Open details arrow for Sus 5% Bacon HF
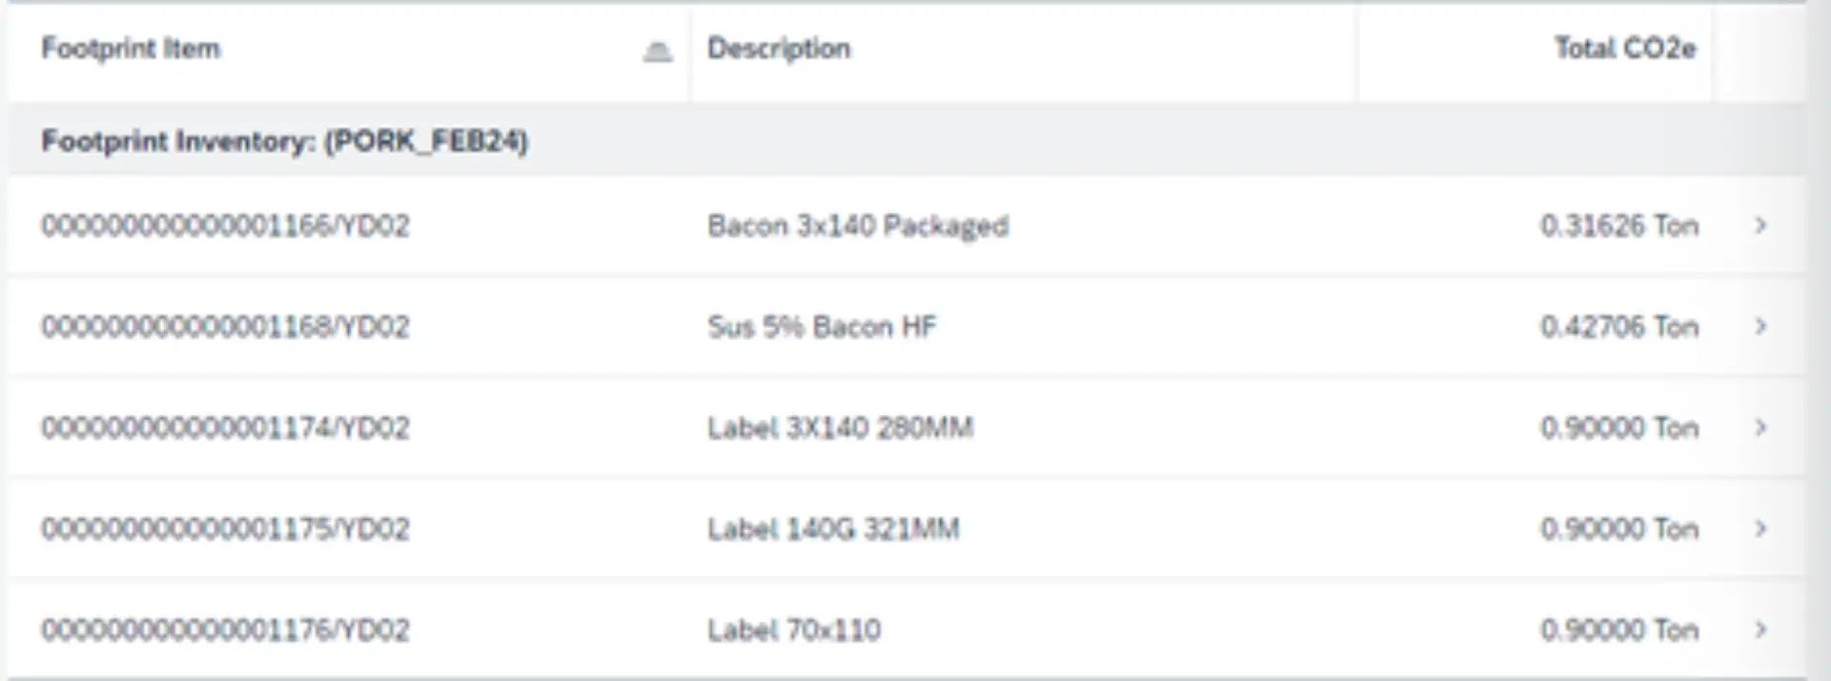Viewport: 1831px width, 681px height. [1760, 326]
